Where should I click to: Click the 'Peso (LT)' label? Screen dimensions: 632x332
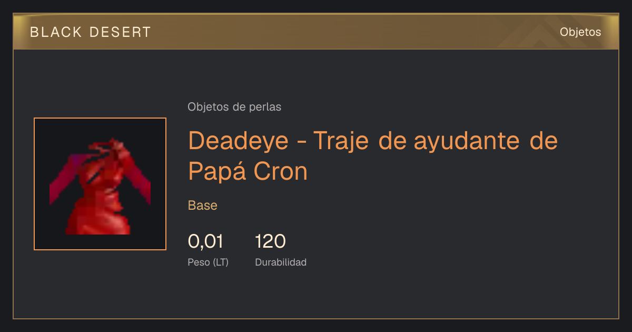coord(208,262)
